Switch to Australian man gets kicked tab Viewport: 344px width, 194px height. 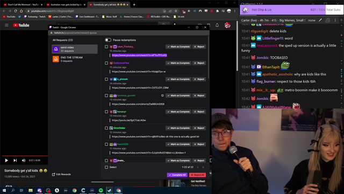(66, 5)
